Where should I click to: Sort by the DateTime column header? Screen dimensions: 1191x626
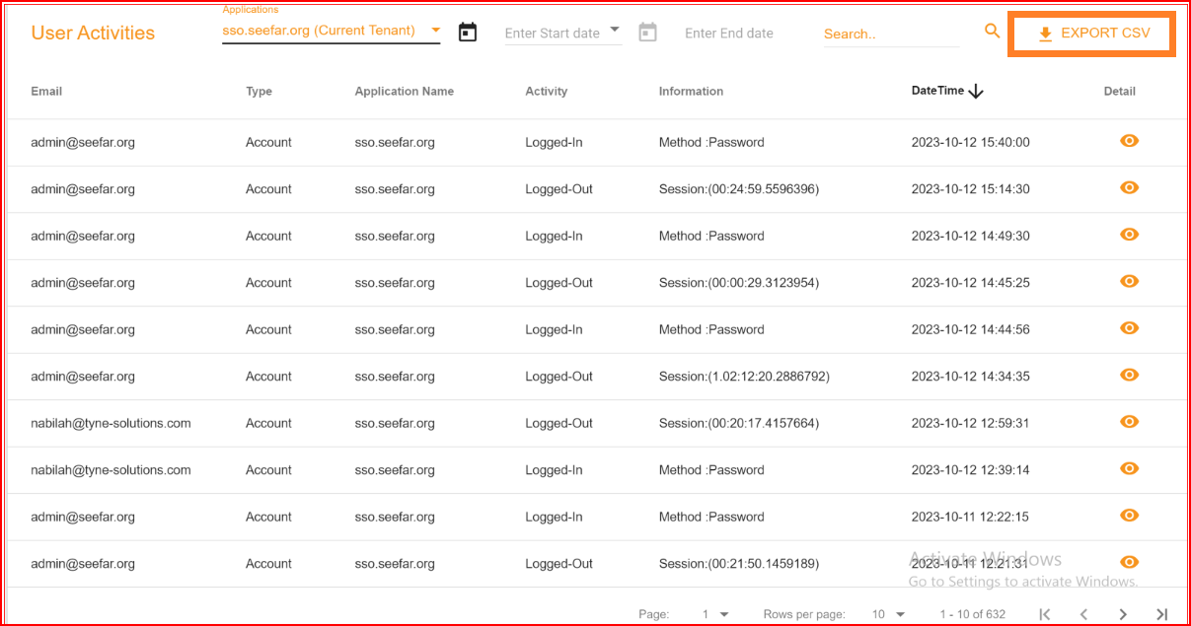coord(937,91)
